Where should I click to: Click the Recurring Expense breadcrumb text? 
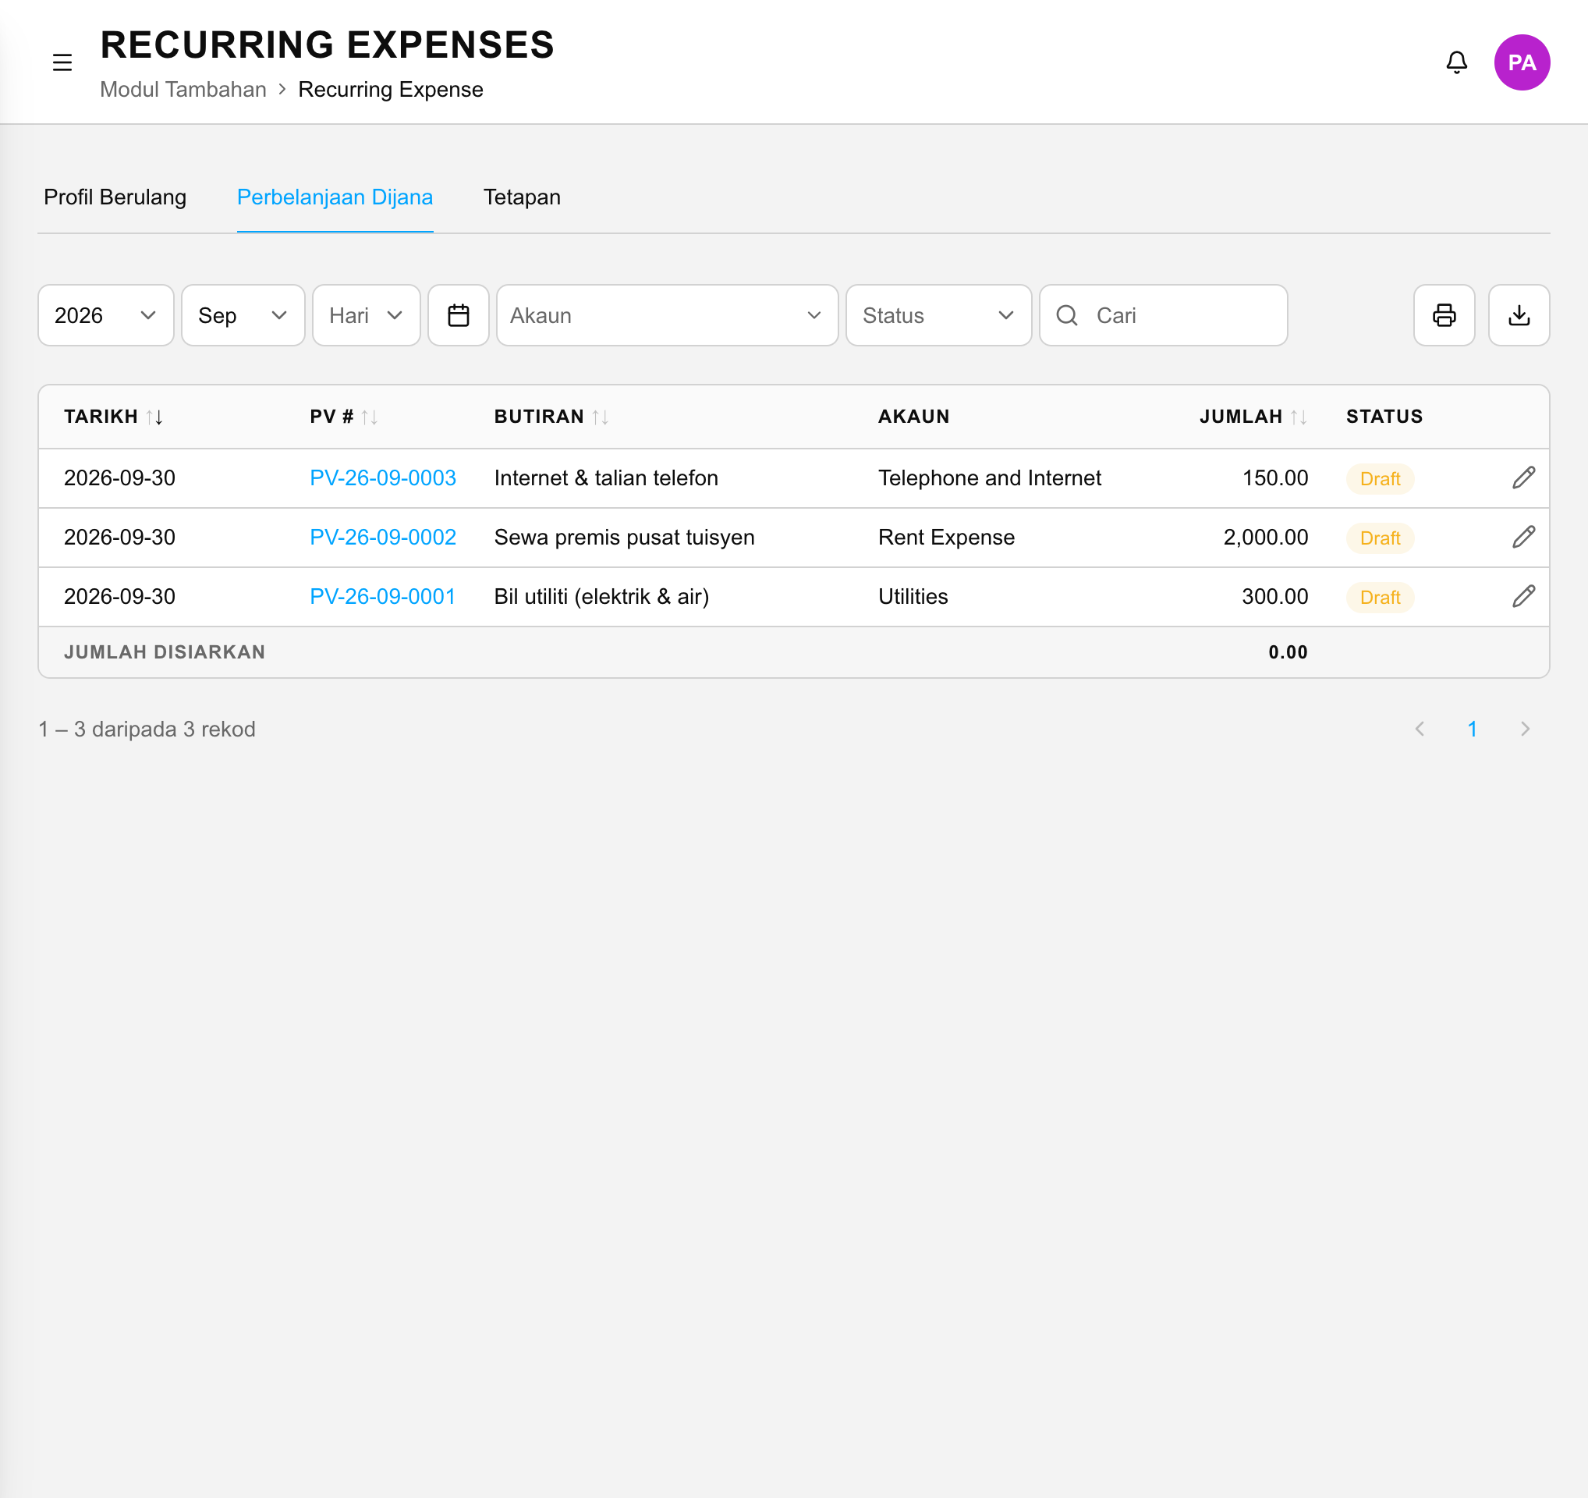click(x=391, y=90)
